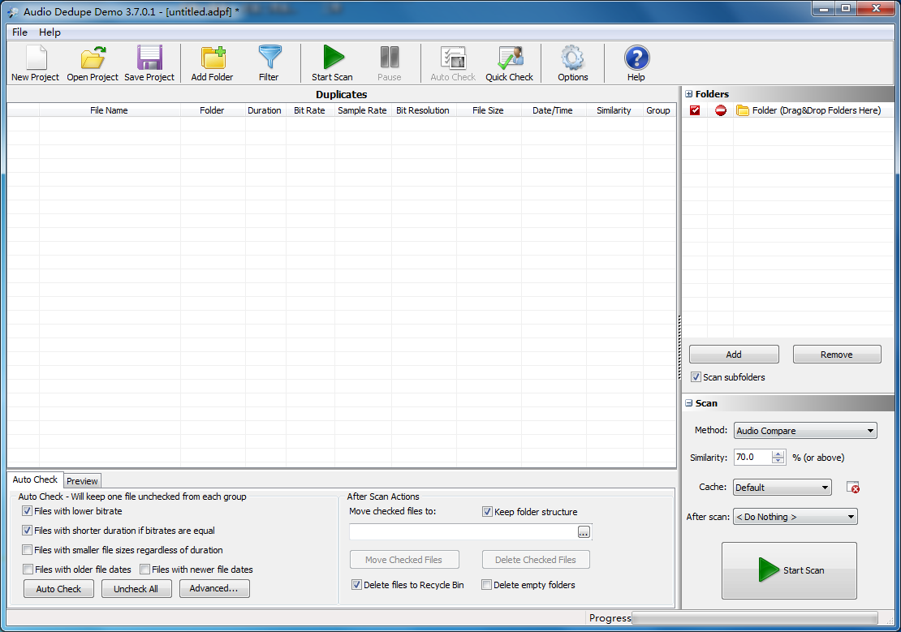Click the red check mark in folder list header
Image resolution: width=901 pixels, height=632 pixels.
[x=695, y=110]
